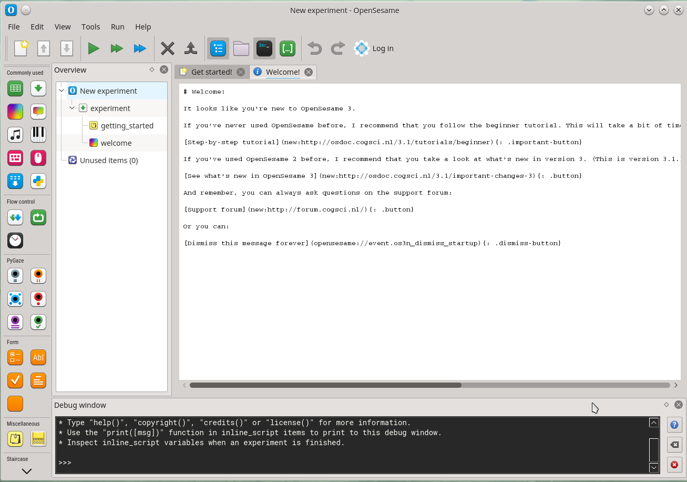Select the PyGaze blue eye icon
687x482 pixels.
coord(15,299)
